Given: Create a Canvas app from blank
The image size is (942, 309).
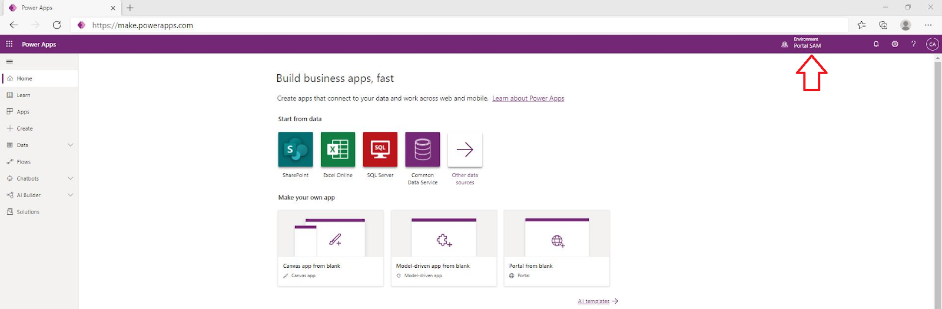Looking at the screenshot, I should tap(330, 248).
